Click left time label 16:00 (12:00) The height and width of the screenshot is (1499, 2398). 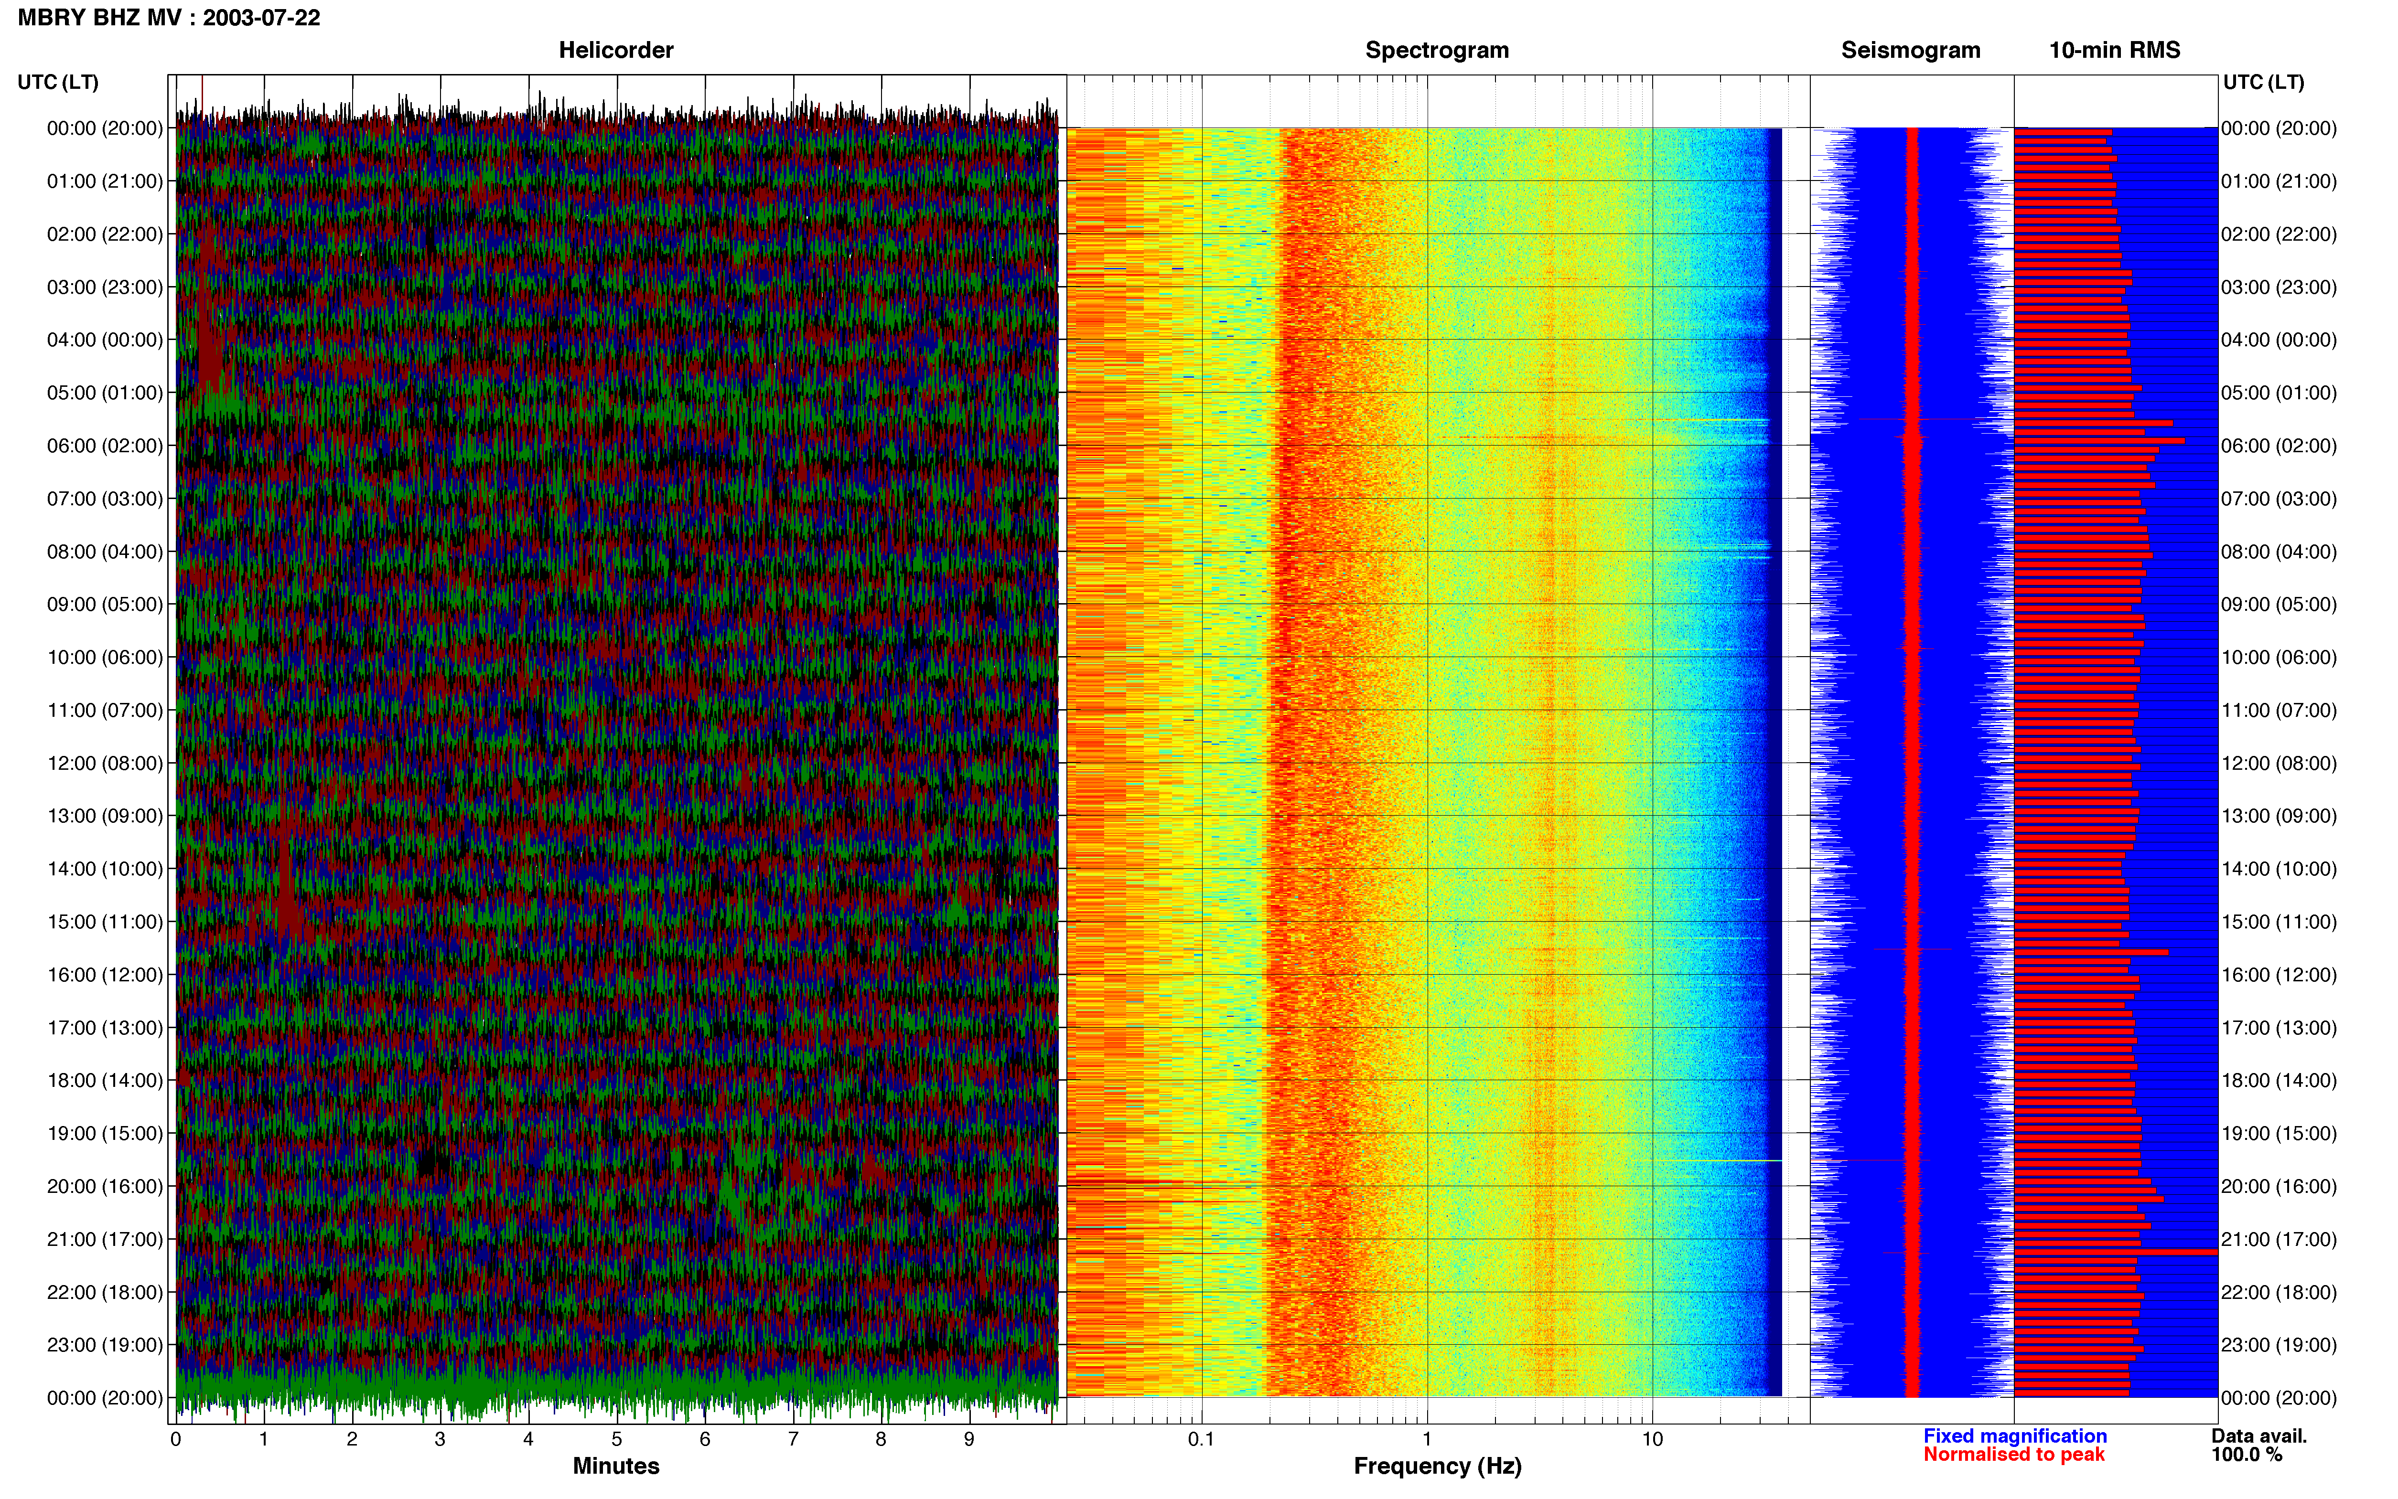[105, 975]
